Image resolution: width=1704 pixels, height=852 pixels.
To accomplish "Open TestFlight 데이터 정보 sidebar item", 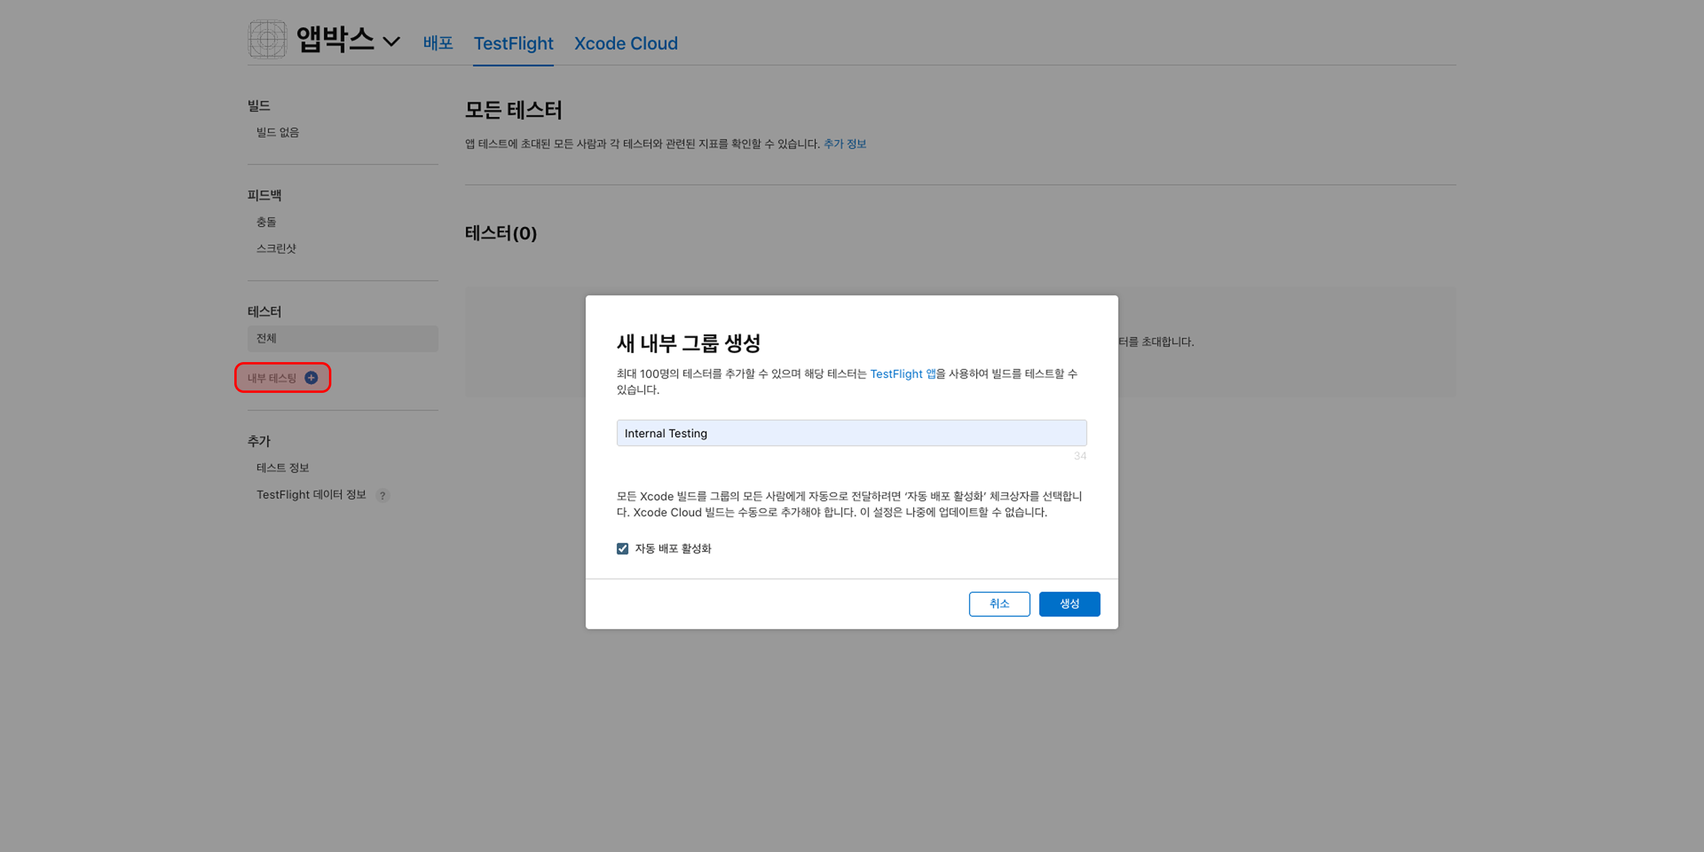I will 311,495.
